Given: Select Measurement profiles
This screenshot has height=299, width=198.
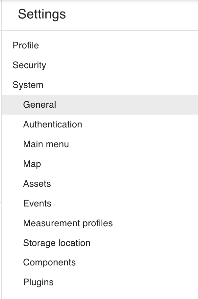Looking at the screenshot, I should 68,223.
